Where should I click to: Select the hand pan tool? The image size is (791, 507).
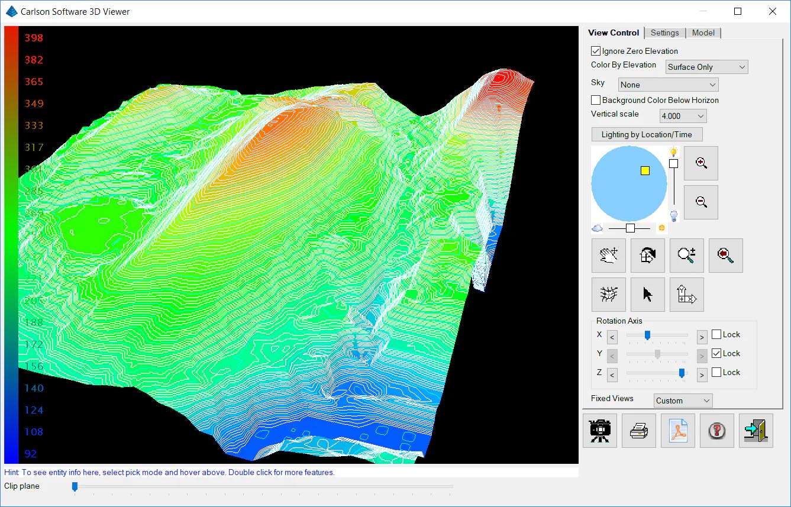click(609, 255)
